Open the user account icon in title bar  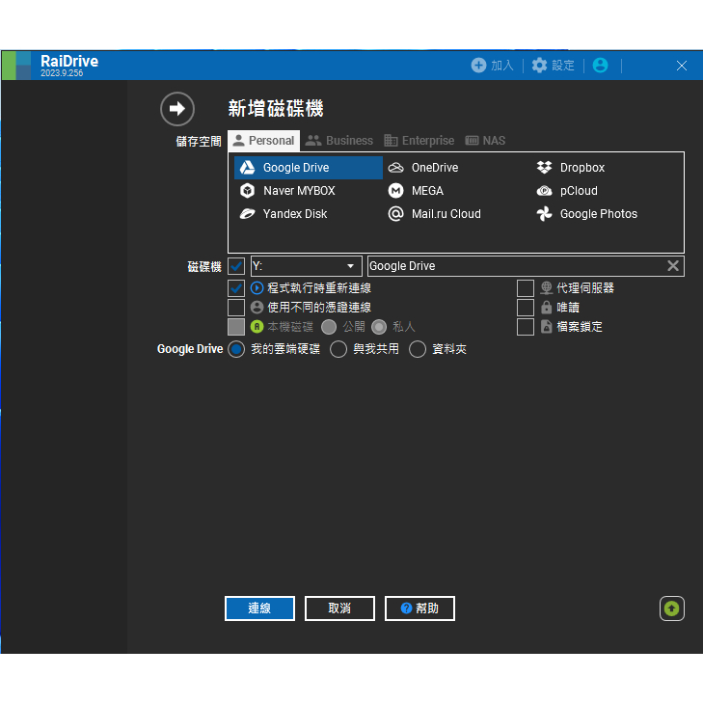coord(601,66)
